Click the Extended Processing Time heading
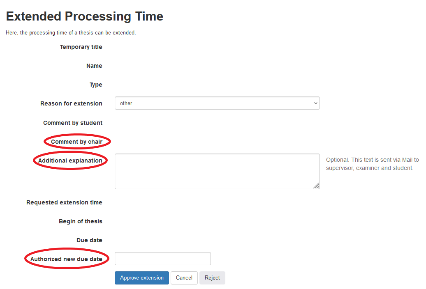 pyautogui.click(x=84, y=16)
